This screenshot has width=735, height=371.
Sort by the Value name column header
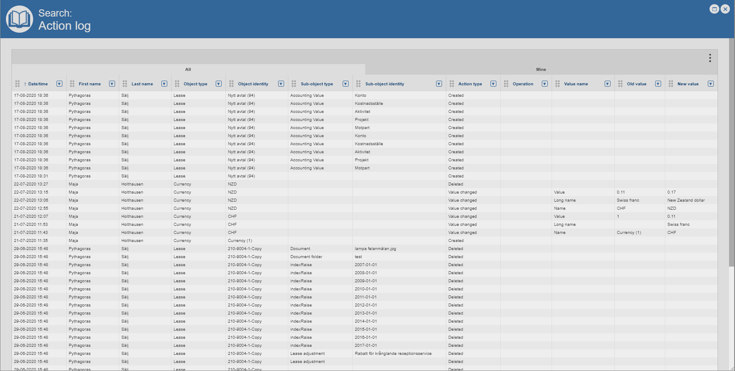[x=576, y=84]
